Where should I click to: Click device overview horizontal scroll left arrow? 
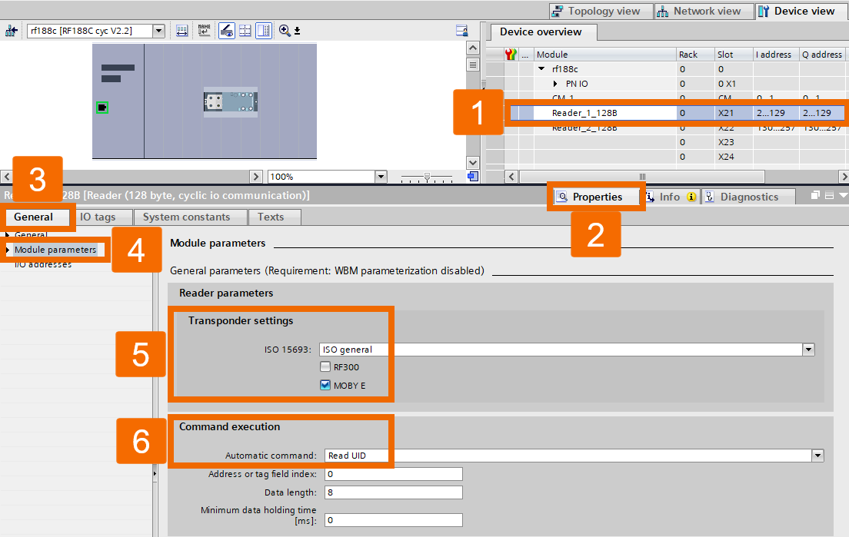511,177
